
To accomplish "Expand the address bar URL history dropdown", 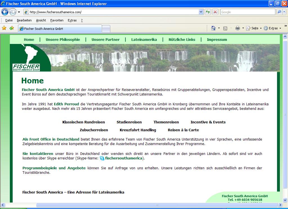I will [x=201, y=12].
